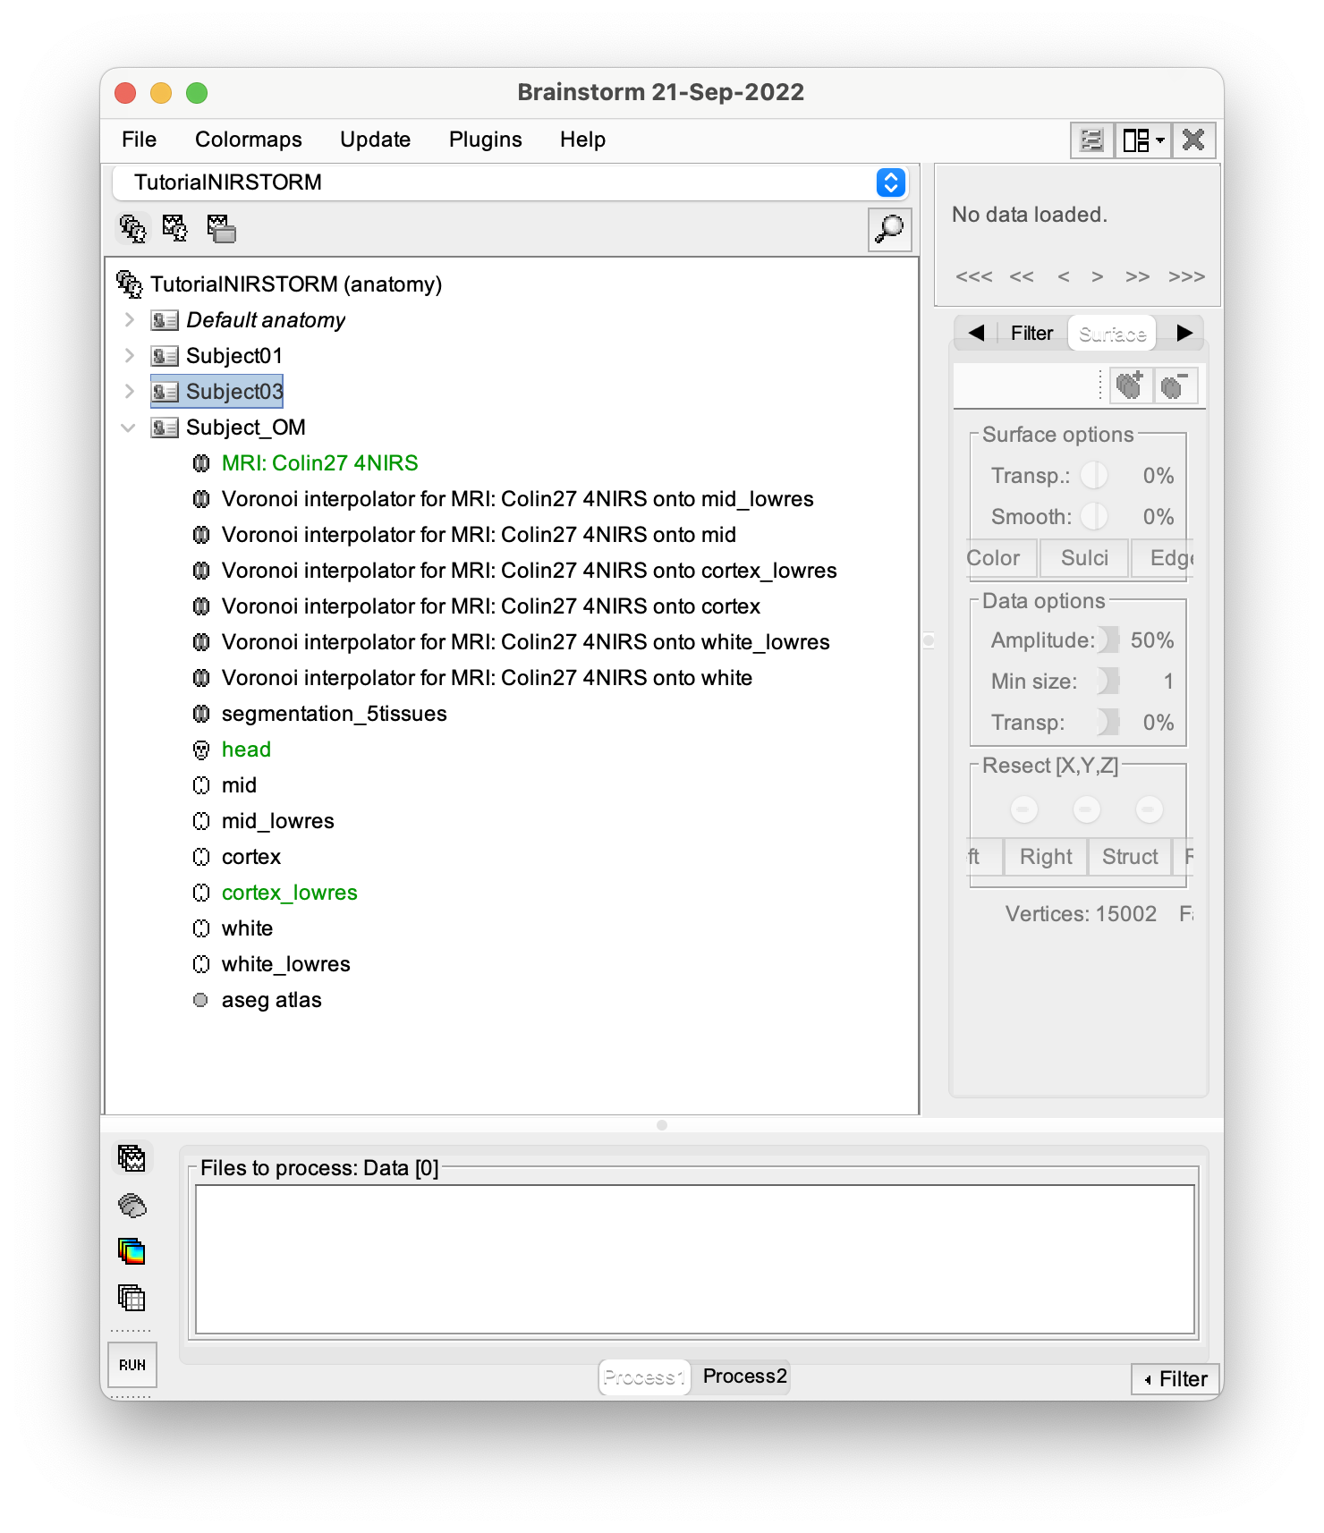Screen dimensions: 1324x1533
Task: Select the white surface item
Action: pos(247,928)
